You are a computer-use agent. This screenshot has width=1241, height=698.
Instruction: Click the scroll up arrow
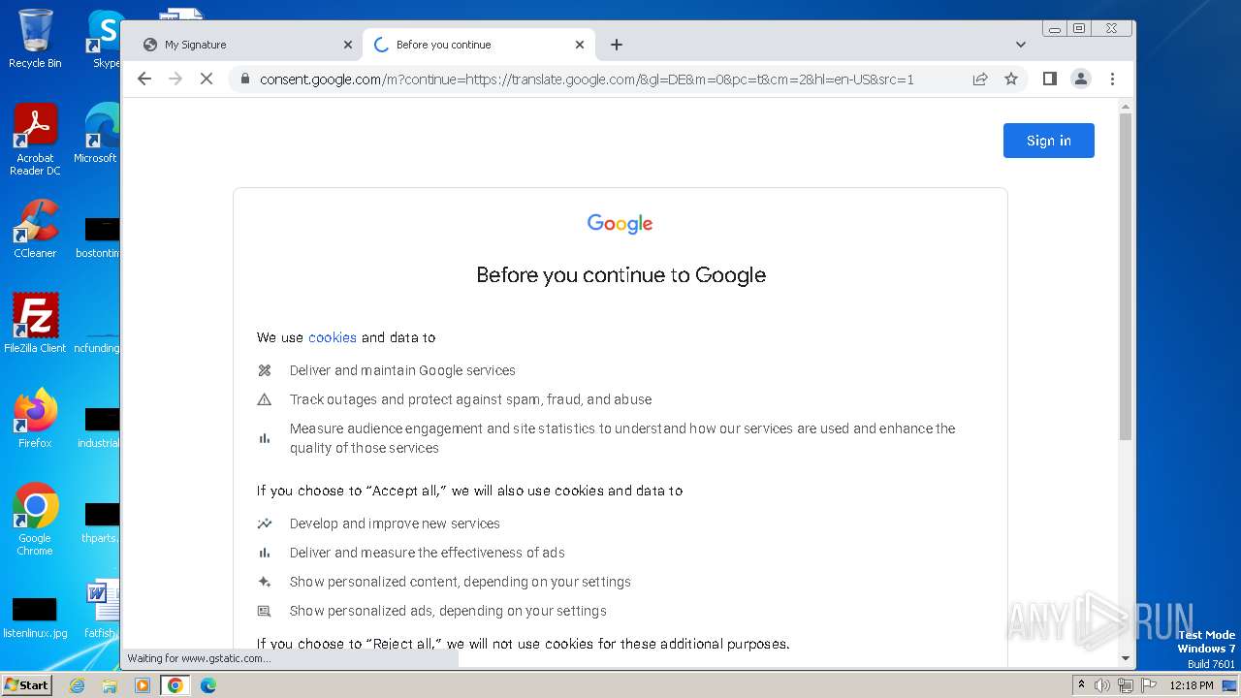(x=1126, y=106)
